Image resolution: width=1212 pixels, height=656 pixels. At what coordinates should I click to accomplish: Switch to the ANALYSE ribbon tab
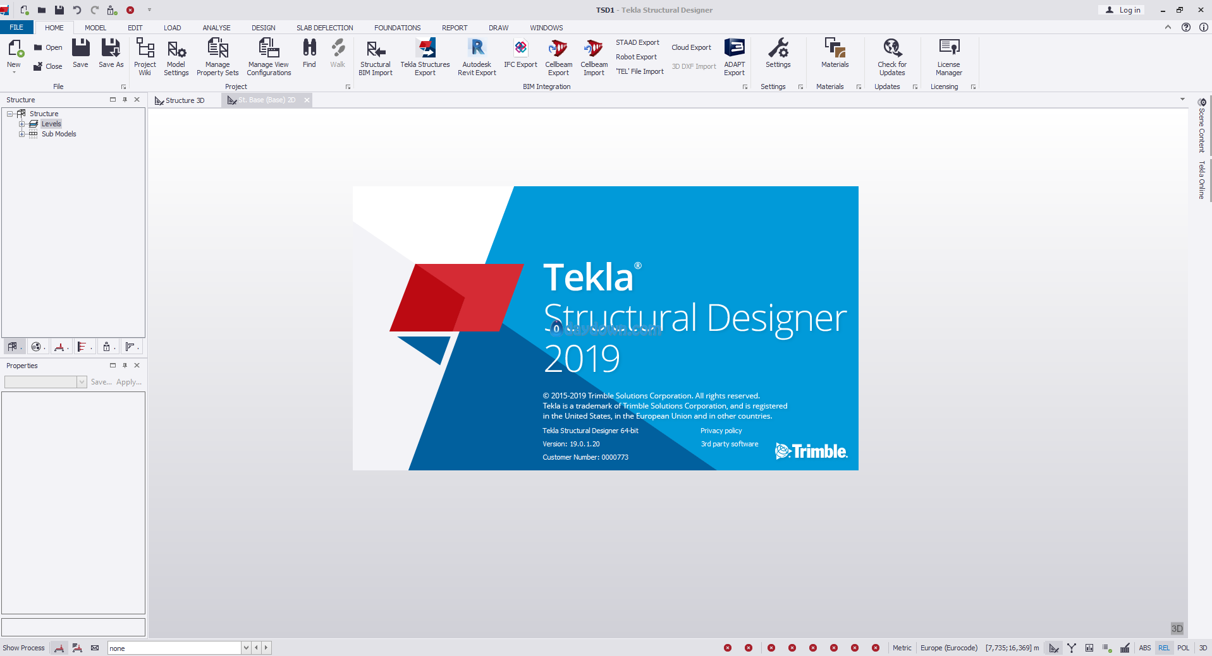click(x=216, y=28)
